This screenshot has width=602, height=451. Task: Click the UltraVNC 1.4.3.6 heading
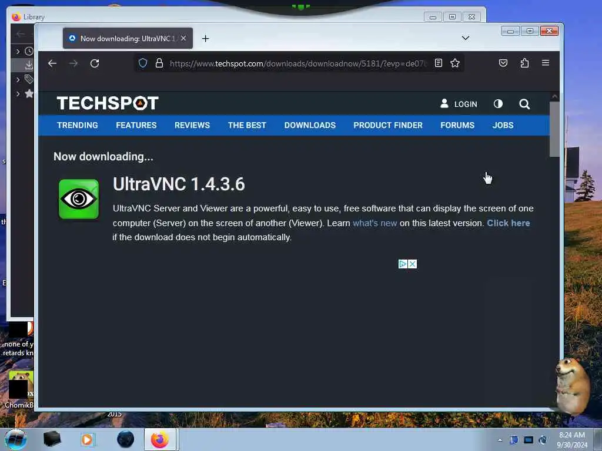[179, 184]
